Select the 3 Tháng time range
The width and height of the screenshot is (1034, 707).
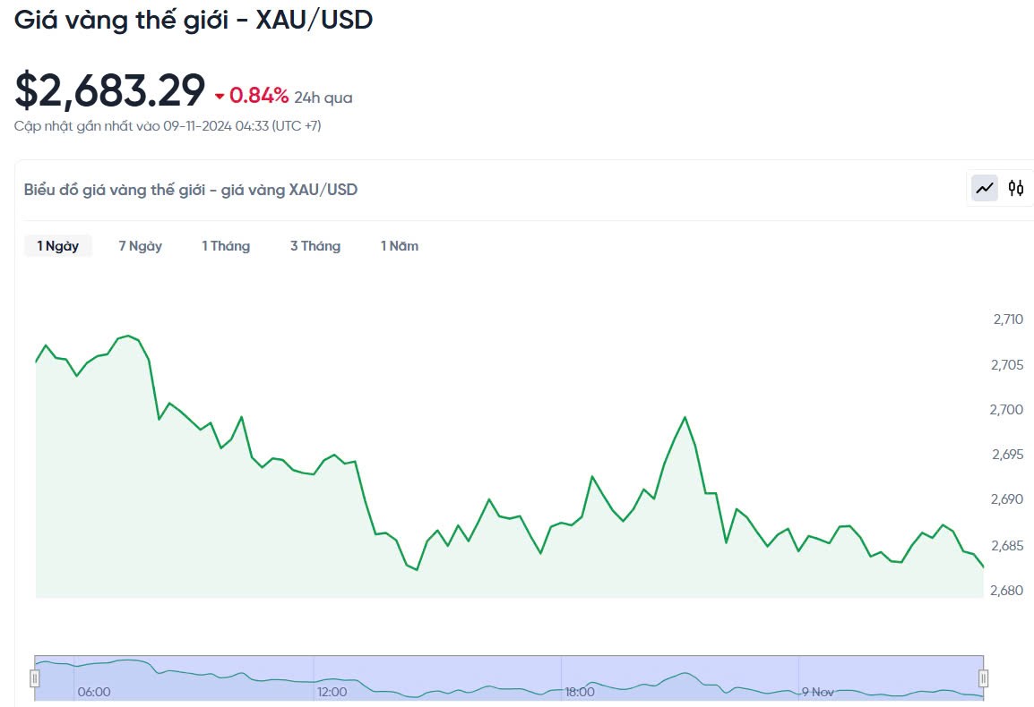pos(315,246)
